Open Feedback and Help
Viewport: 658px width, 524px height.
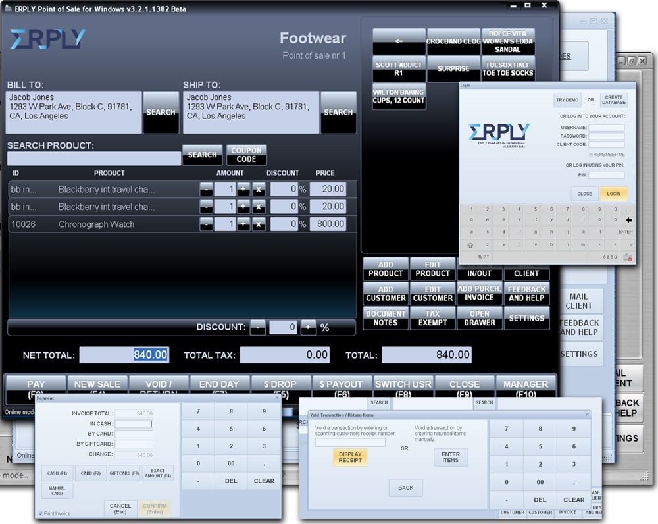point(526,294)
